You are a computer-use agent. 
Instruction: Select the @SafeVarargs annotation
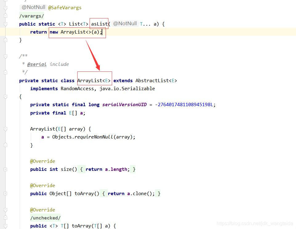(65, 7)
